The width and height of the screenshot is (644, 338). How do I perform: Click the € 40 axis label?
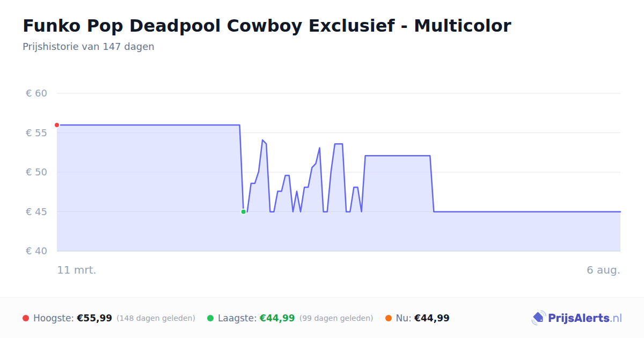click(36, 251)
